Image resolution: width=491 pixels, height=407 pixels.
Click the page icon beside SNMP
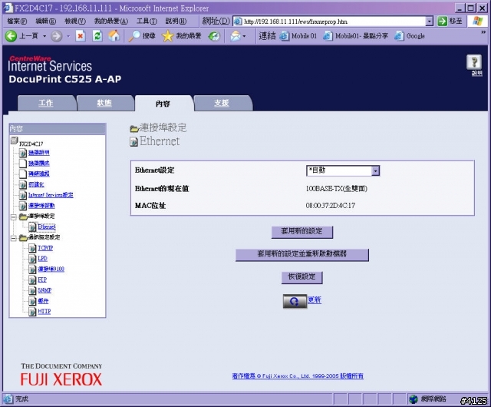coord(32,290)
